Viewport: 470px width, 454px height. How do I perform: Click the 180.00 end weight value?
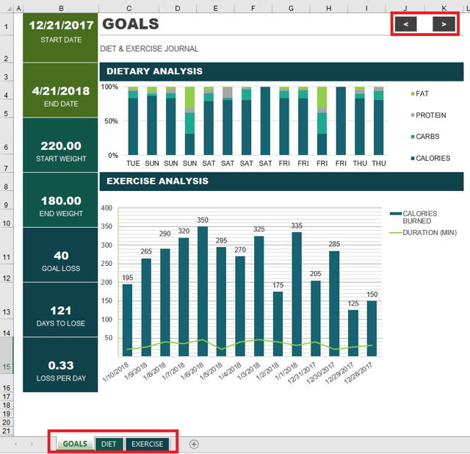(61, 201)
